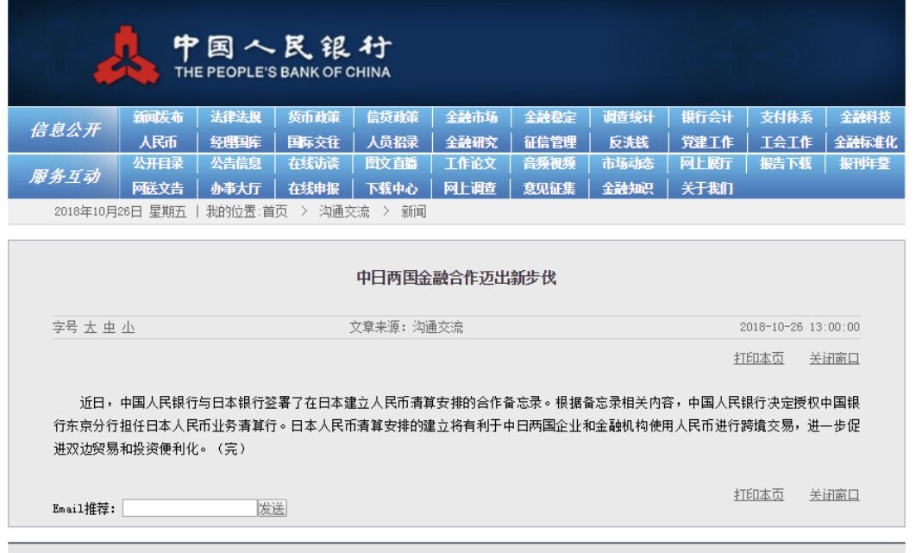Click the 服务互动 section tab

[x=65, y=176]
